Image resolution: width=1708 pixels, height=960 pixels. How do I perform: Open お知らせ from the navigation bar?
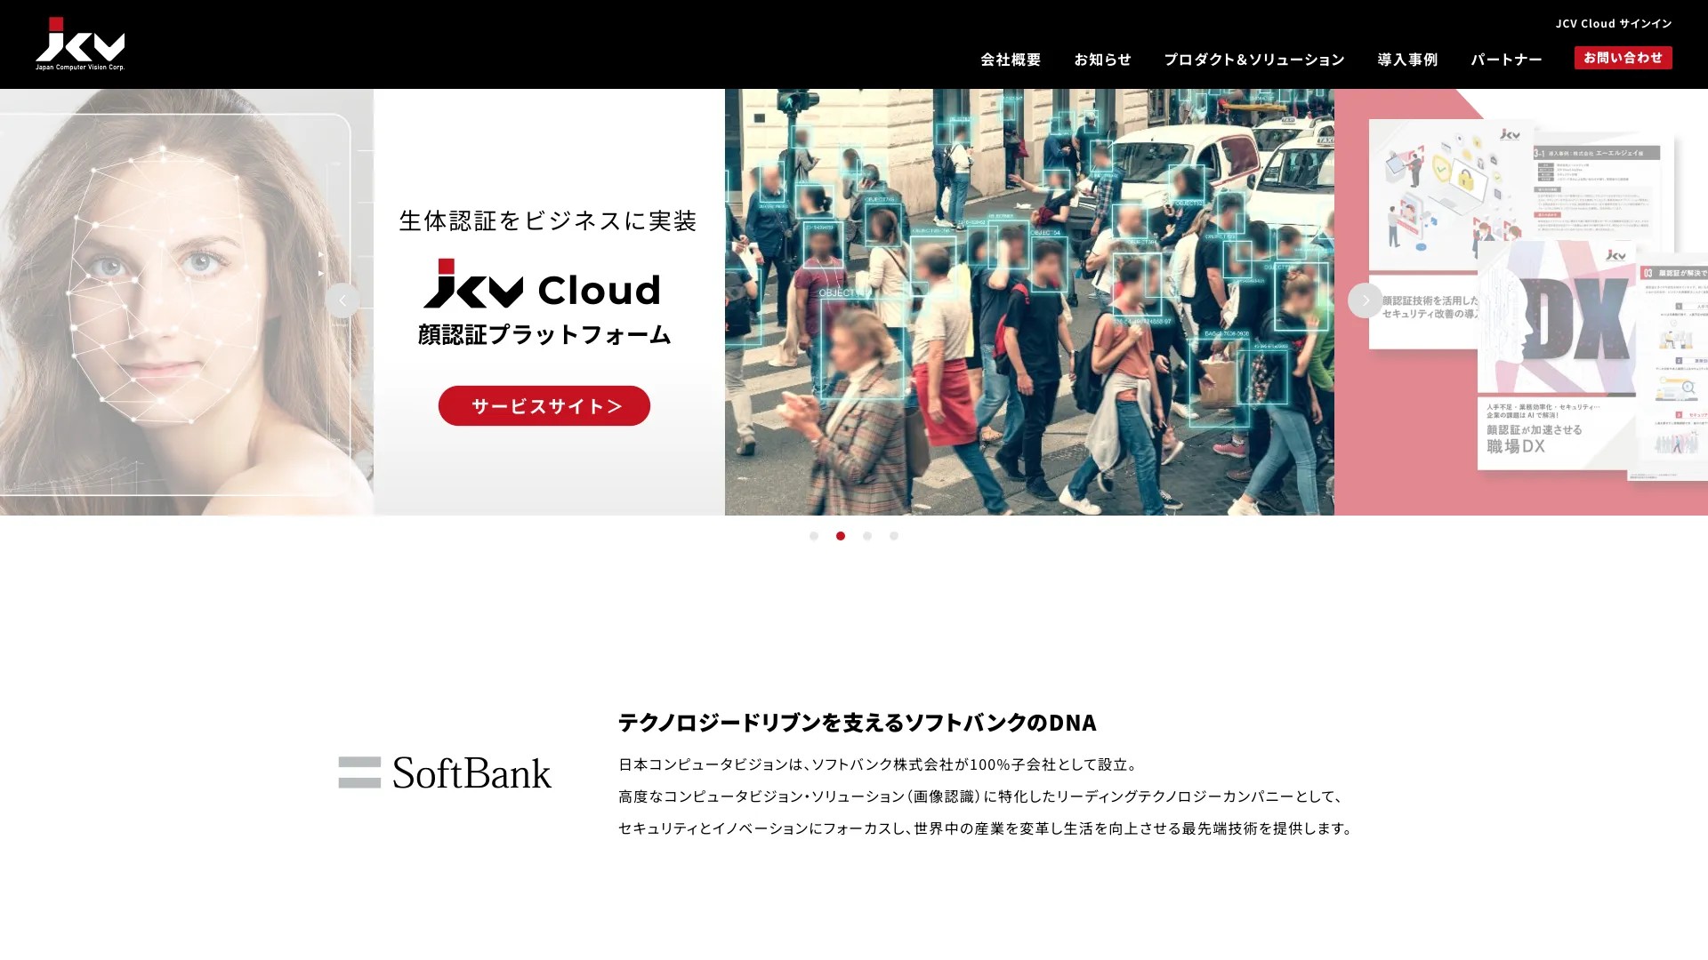pyautogui.click(x=1102, y=60)
